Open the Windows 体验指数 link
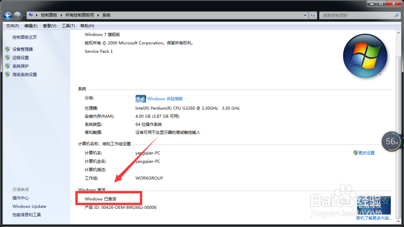 point(165,99)
